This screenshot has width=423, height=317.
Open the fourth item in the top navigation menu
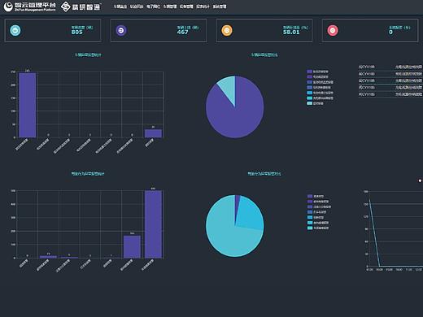coord(170,7)
